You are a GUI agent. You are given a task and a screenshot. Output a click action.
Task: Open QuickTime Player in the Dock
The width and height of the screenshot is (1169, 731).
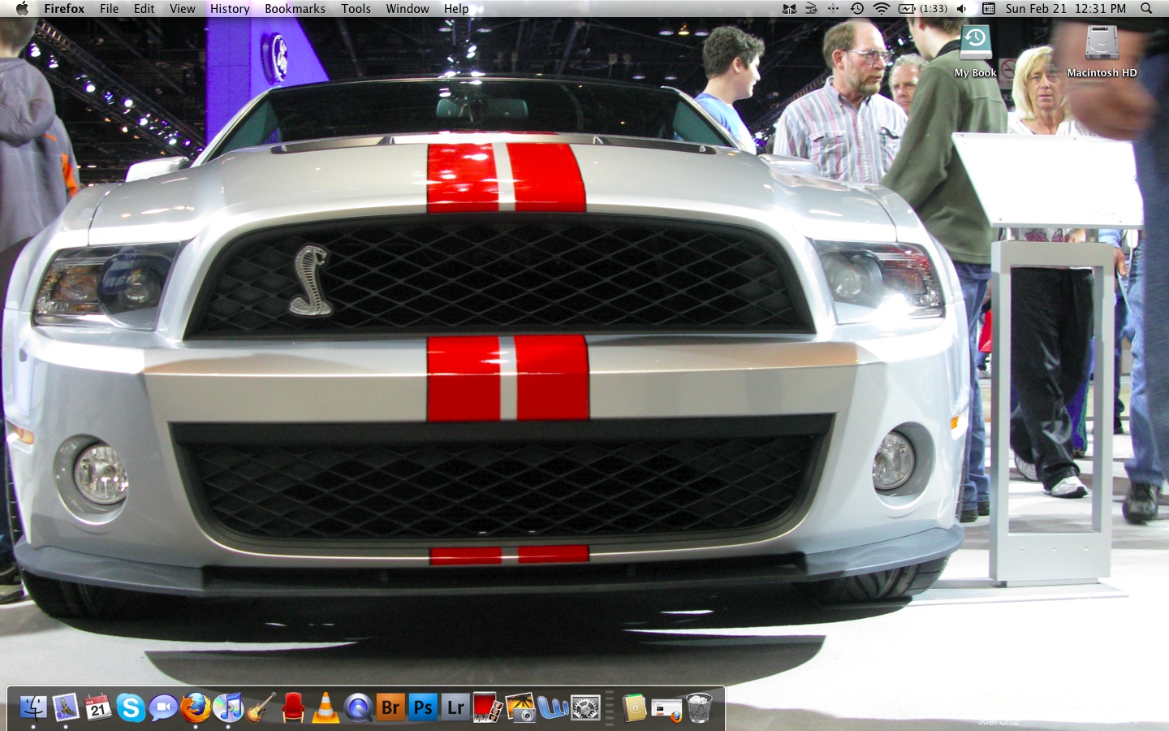[358, 708]
